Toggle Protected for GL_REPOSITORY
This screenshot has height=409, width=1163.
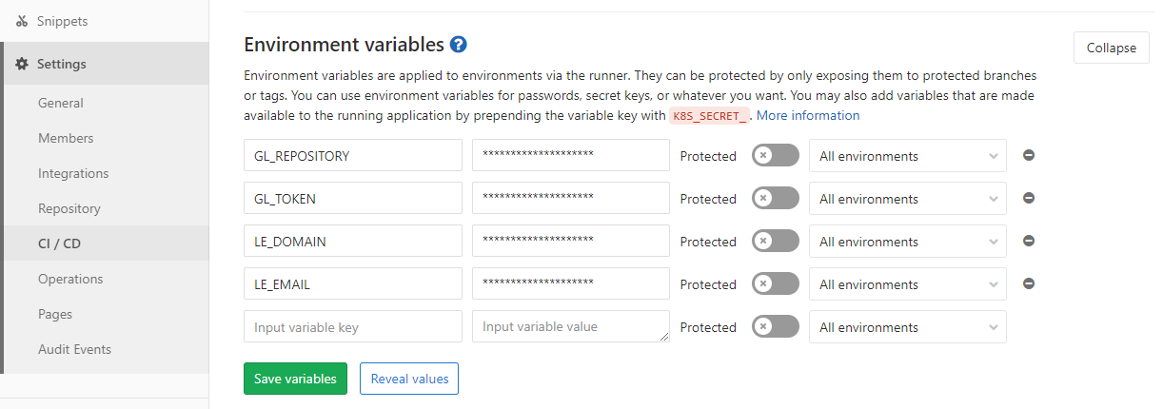(776, 156)
